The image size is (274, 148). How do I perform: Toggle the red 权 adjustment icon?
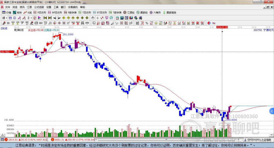click(35, 18)
